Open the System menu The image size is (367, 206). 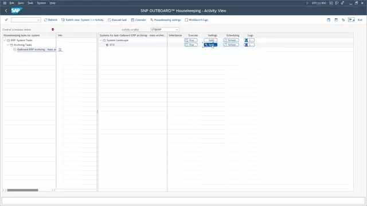pyautogui.click(x=41, y=3)
